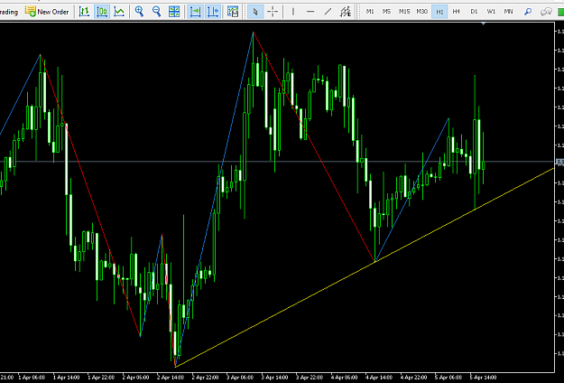Switch timeframe to M15
This screenshot has height=383, width=564.
coord(404,12)
